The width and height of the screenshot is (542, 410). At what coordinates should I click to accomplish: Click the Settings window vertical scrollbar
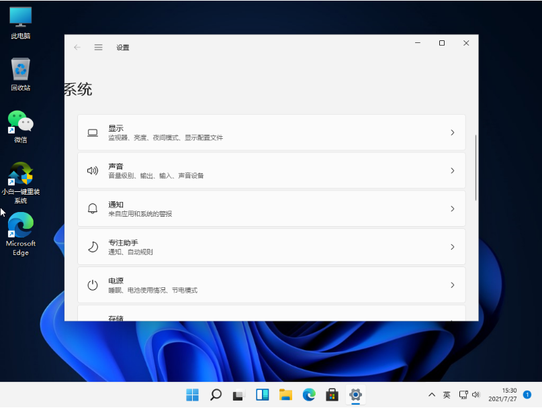click(476, 168)
